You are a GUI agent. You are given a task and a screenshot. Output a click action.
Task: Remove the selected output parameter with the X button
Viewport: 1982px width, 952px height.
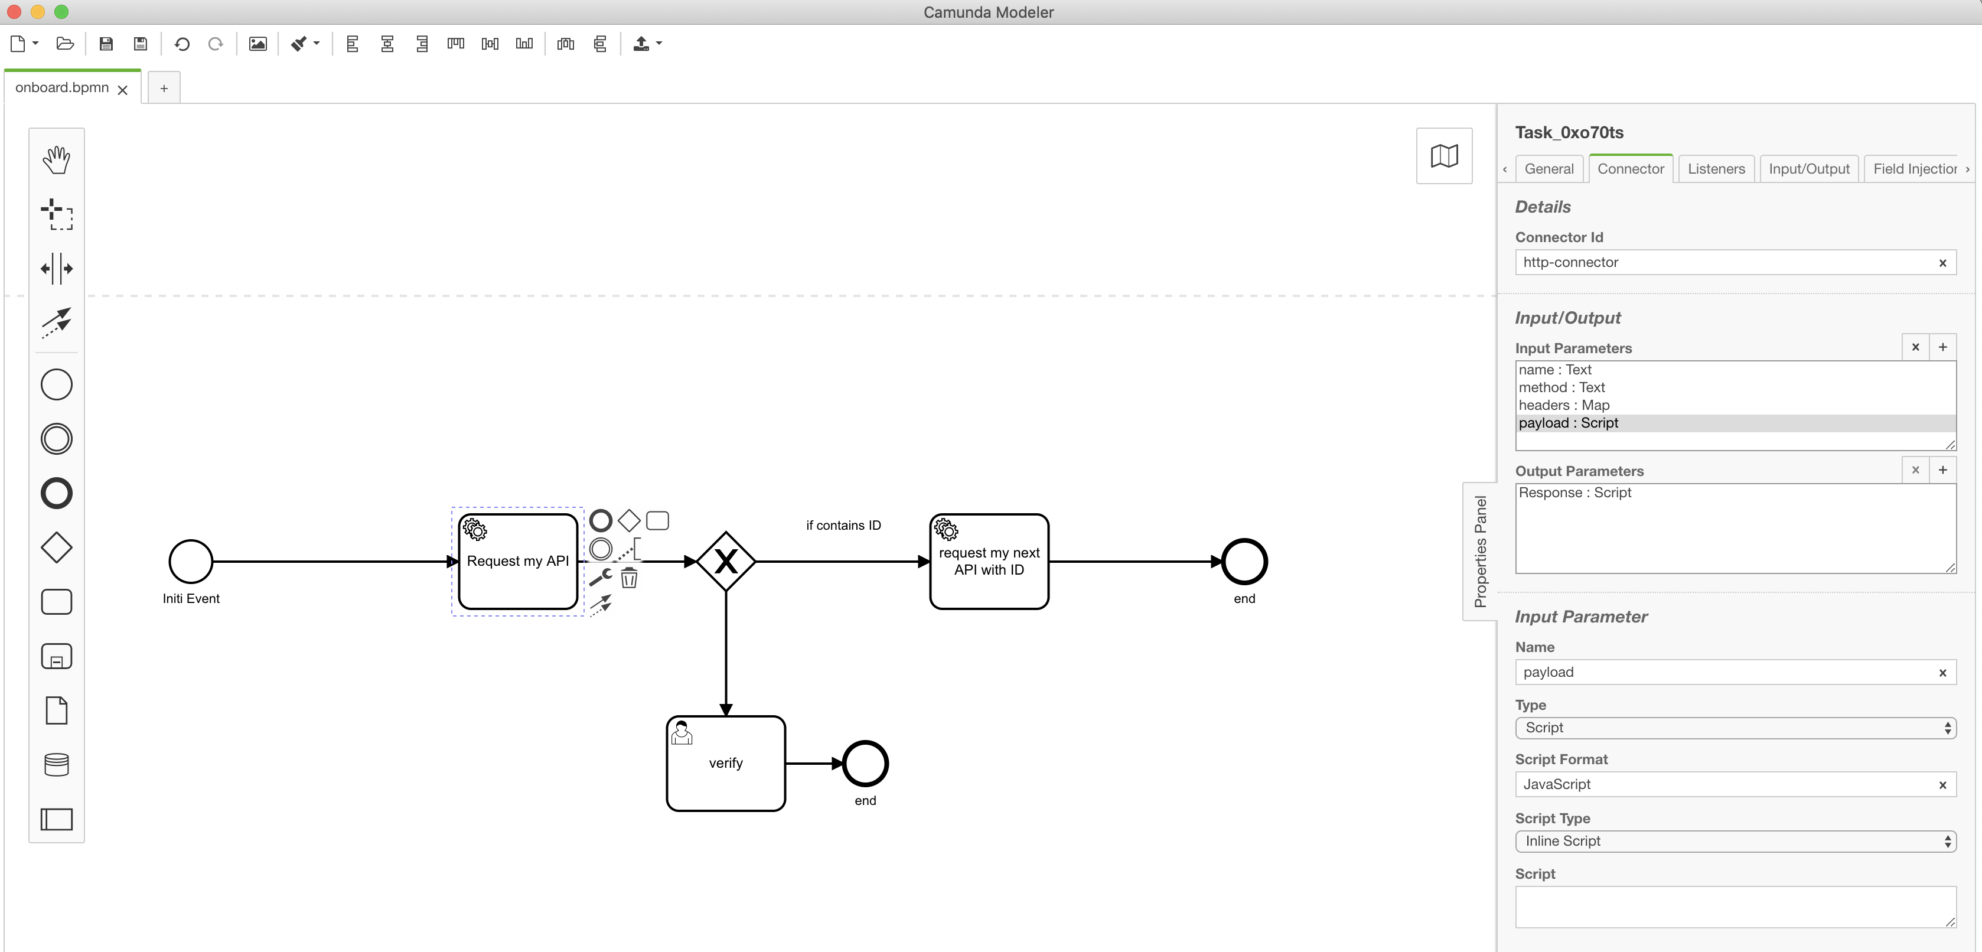click(x=1915, y=470)
